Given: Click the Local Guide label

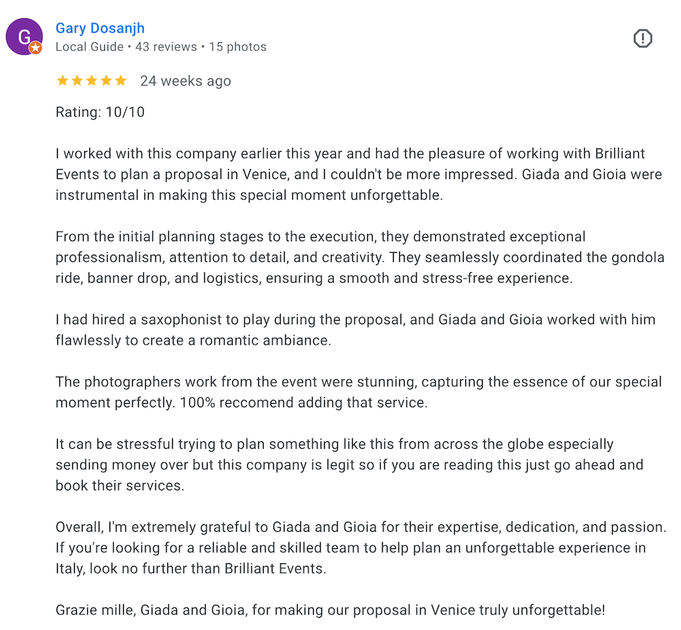Looking at the screenshot, I should tap(89, 47).
